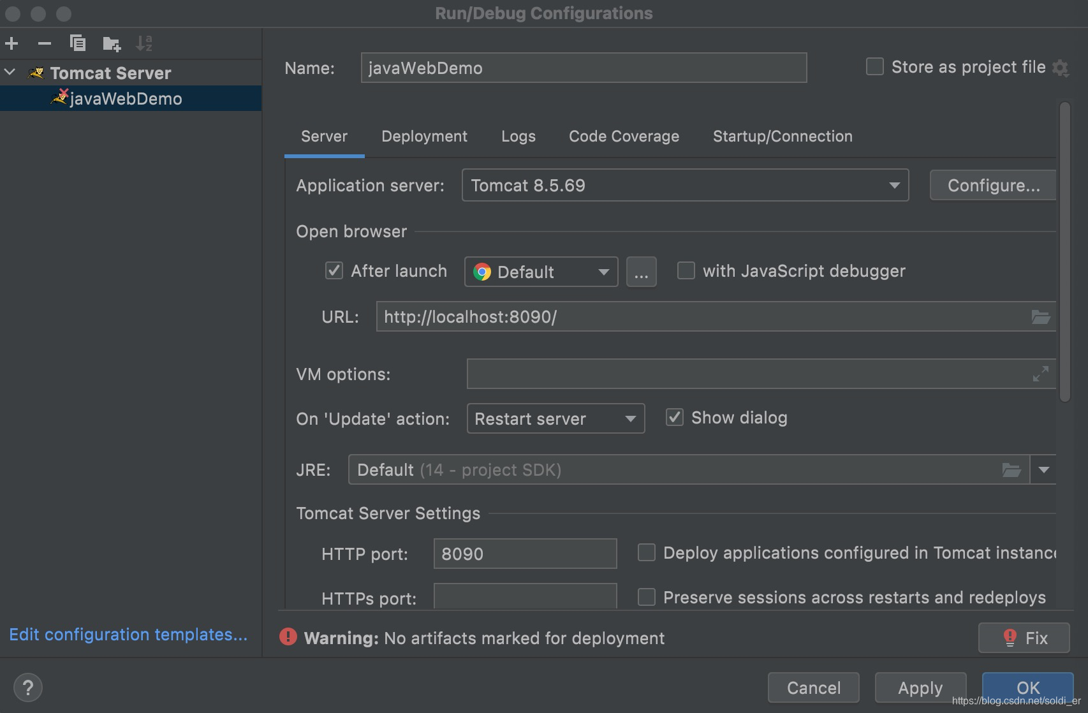Enable with JavaScript debugger option

tap(686, 270)
